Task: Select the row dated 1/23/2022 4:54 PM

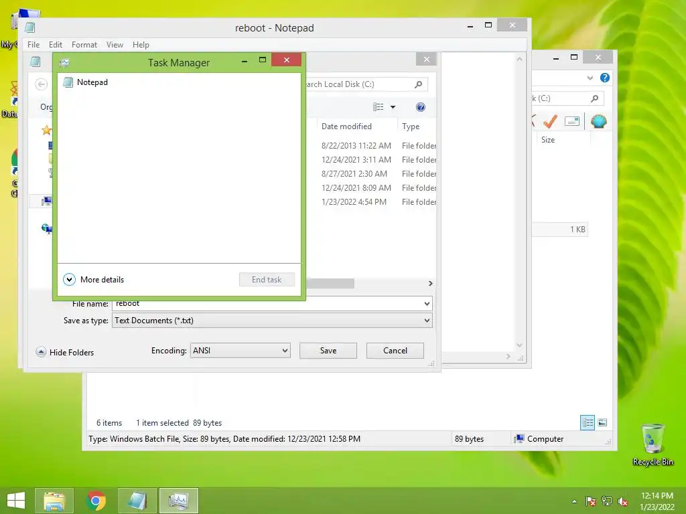Action: coord(372,202)
